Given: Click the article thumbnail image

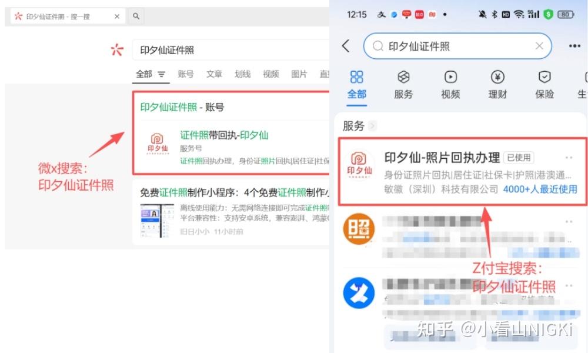Looking at the screenshot, I should 157,221.
